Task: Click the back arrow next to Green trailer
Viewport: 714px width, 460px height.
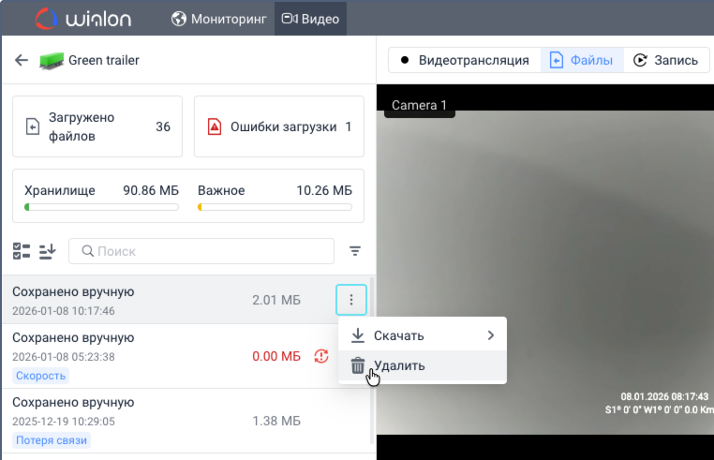Action: 22,61
